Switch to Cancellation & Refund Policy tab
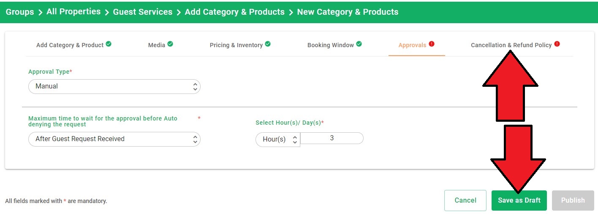This screenshot has width=598, height=214. [x=511, y=45]
